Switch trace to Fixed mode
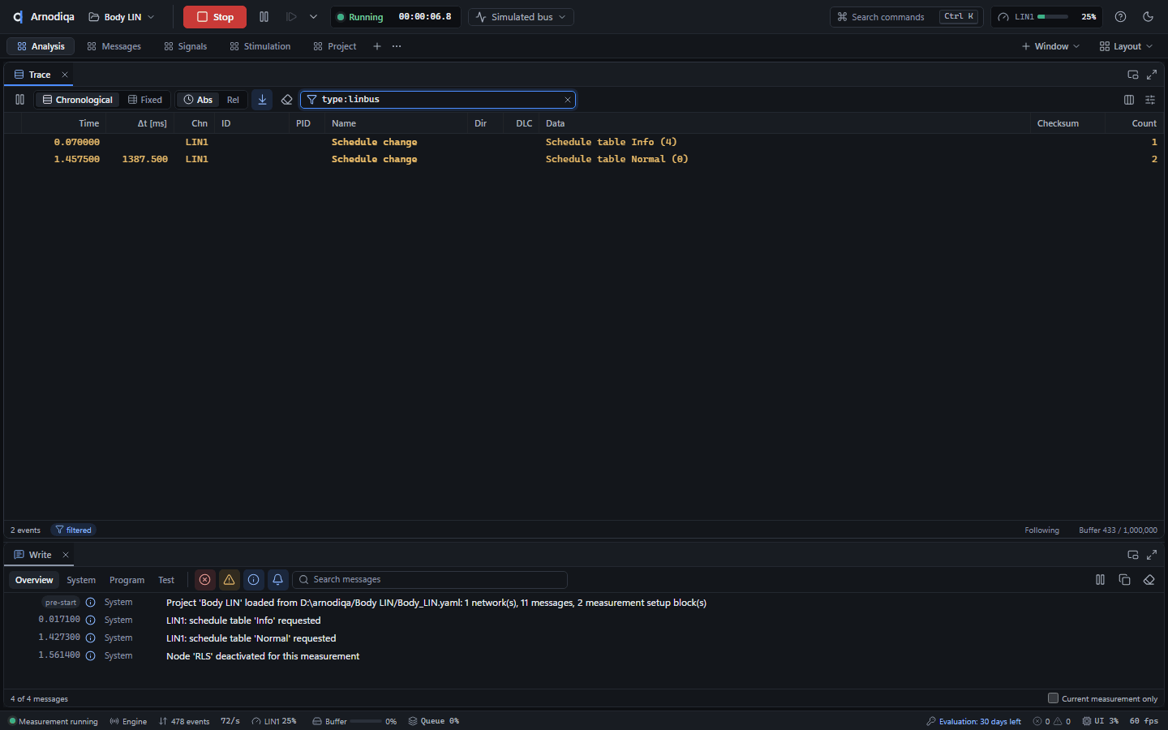Screen dimensions: 1168x730 click(x=145, y=100)
